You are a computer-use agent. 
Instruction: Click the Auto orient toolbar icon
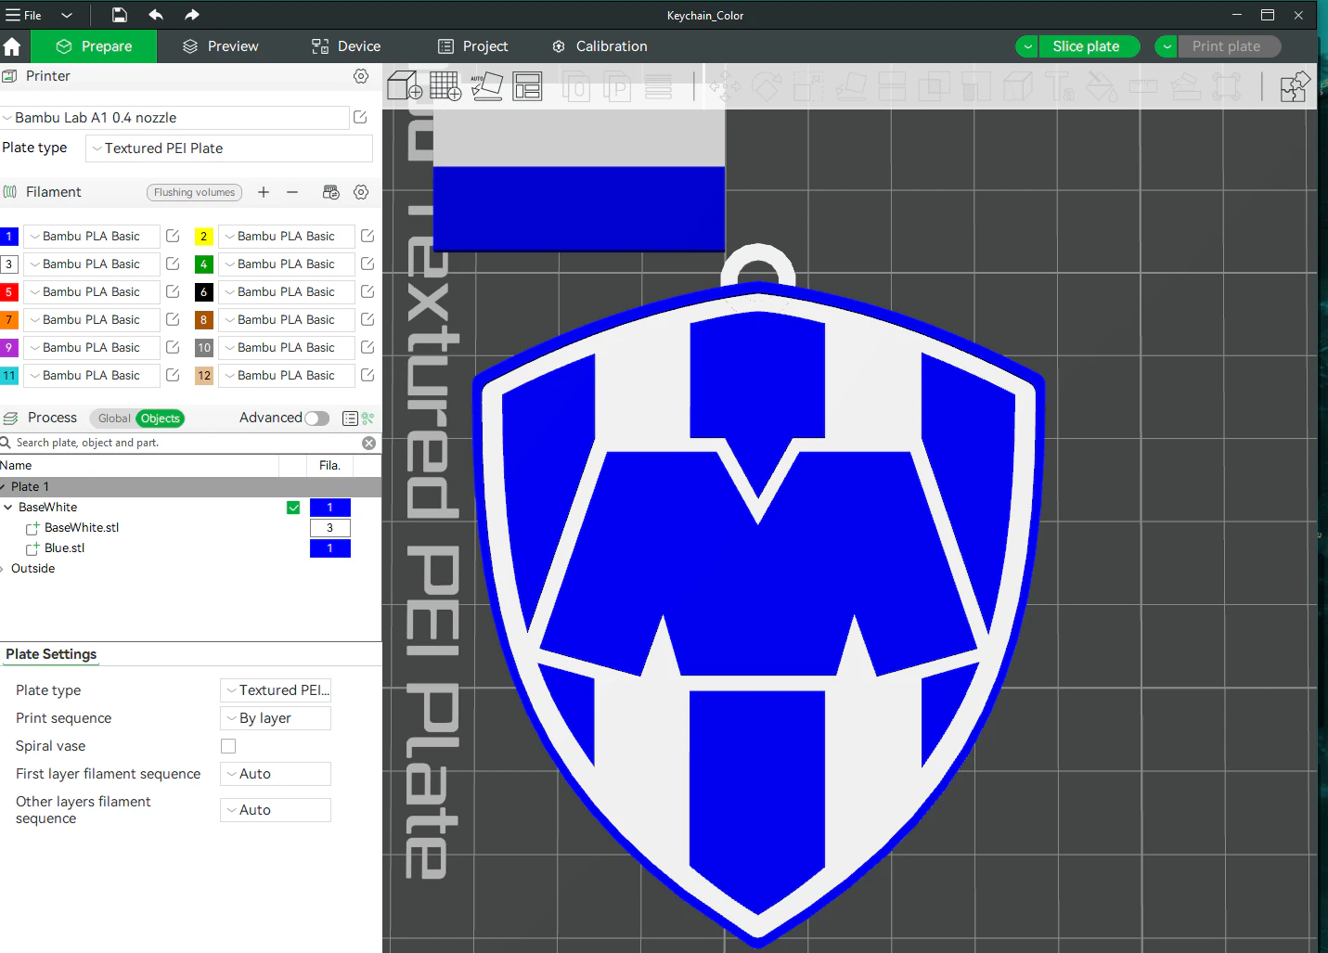coord(486,86)
